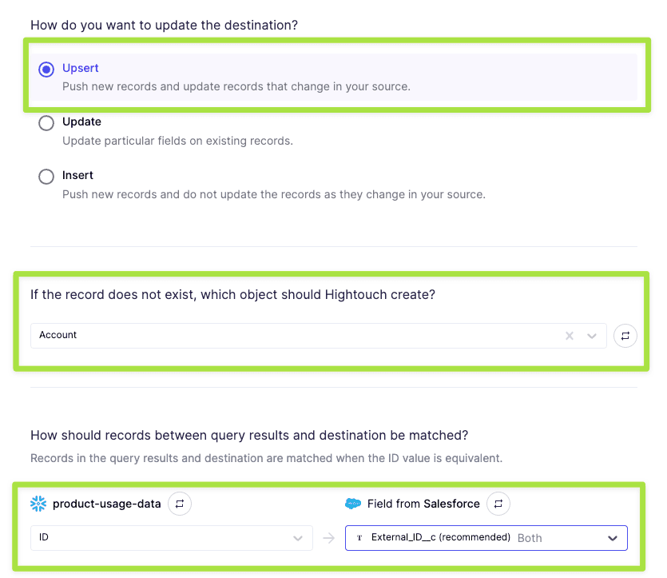The image size is (667, 578).
Task: Click the Snowflake source icon
Action: click(x=38, y=504)
